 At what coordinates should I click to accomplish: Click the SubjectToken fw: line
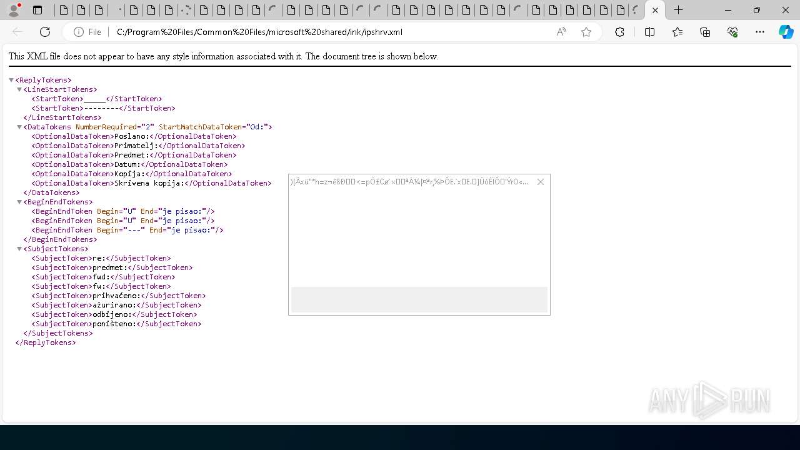tap(101, 286)
